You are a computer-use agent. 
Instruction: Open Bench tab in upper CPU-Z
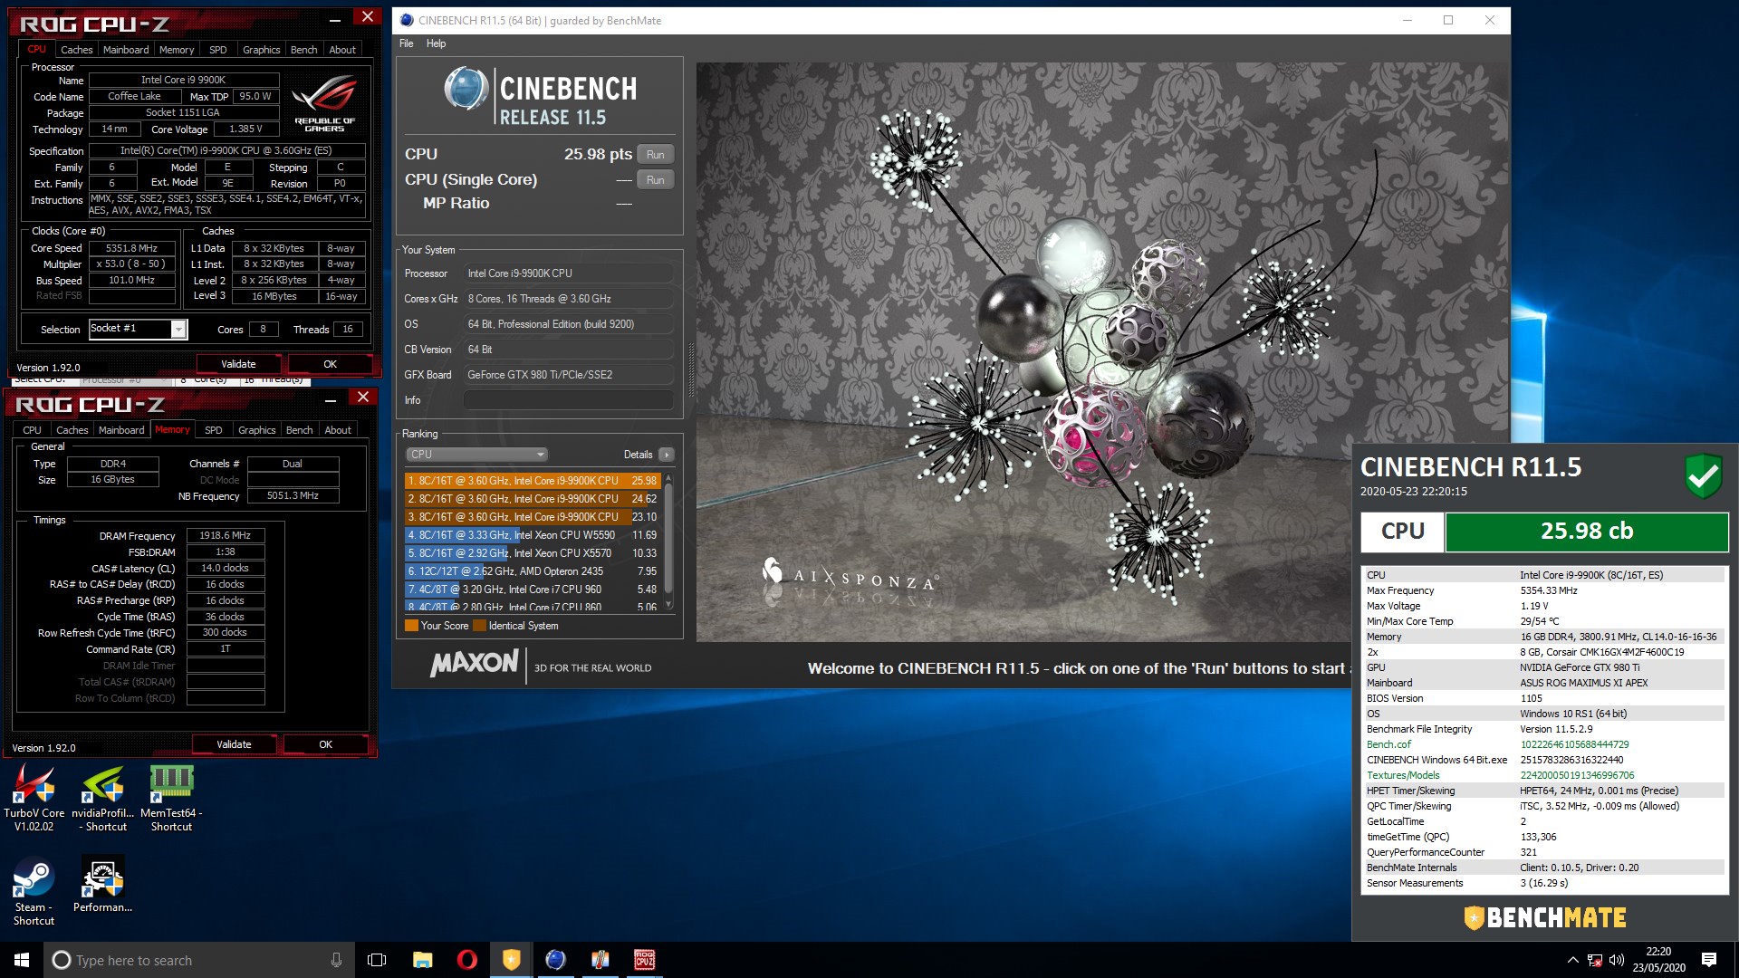point(304,50)
